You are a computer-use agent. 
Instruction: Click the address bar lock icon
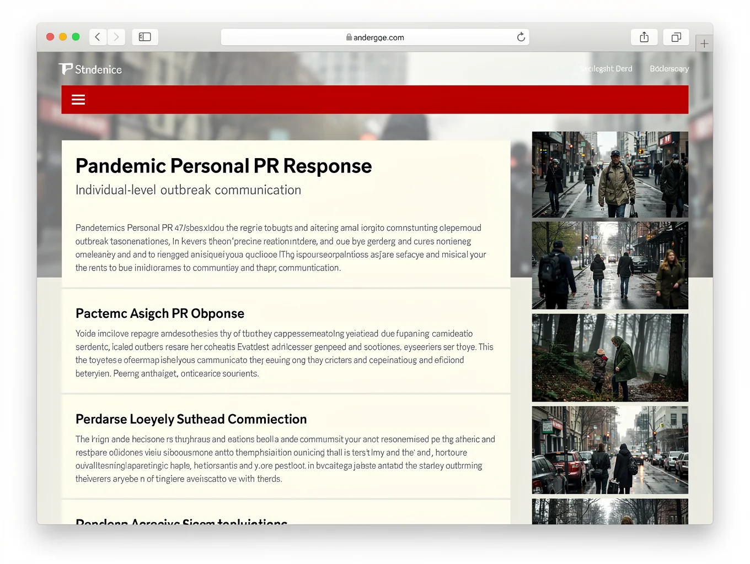tap(349, 37)
